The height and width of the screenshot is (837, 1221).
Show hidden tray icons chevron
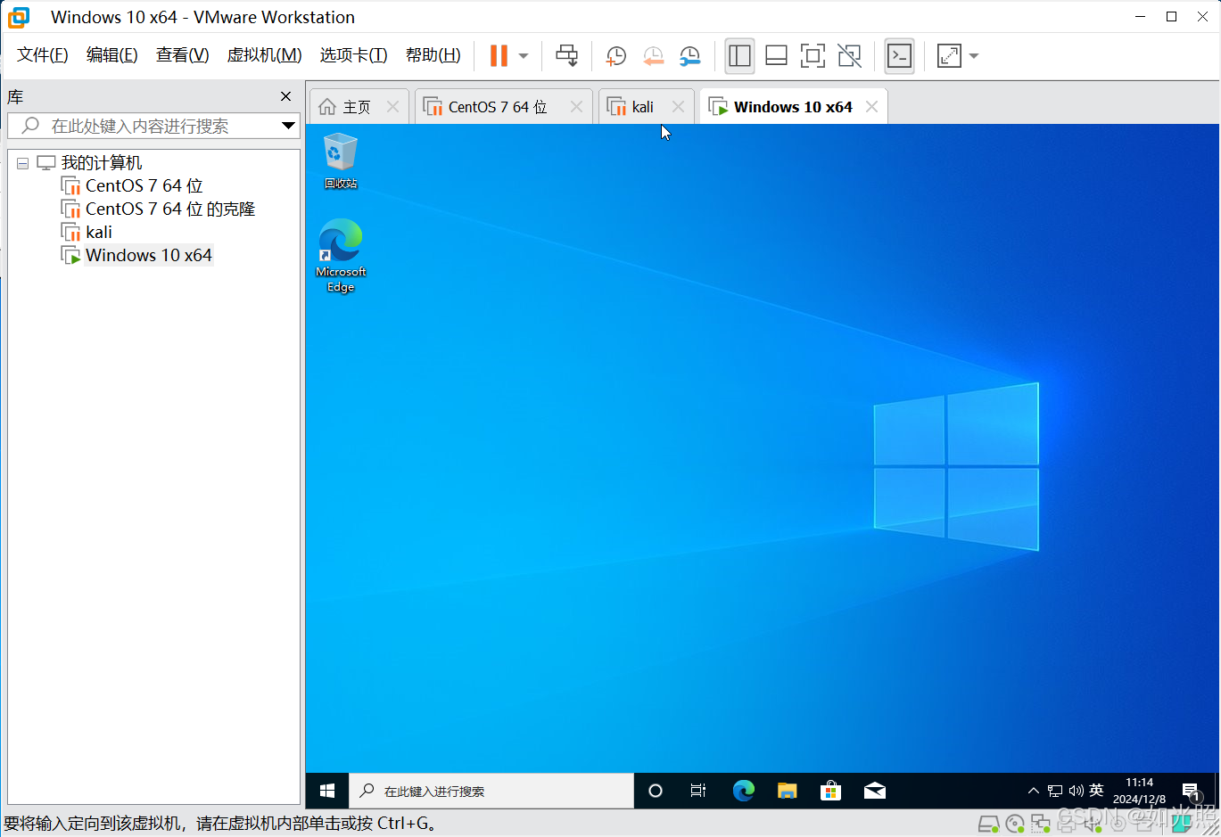click(1033, 791)
